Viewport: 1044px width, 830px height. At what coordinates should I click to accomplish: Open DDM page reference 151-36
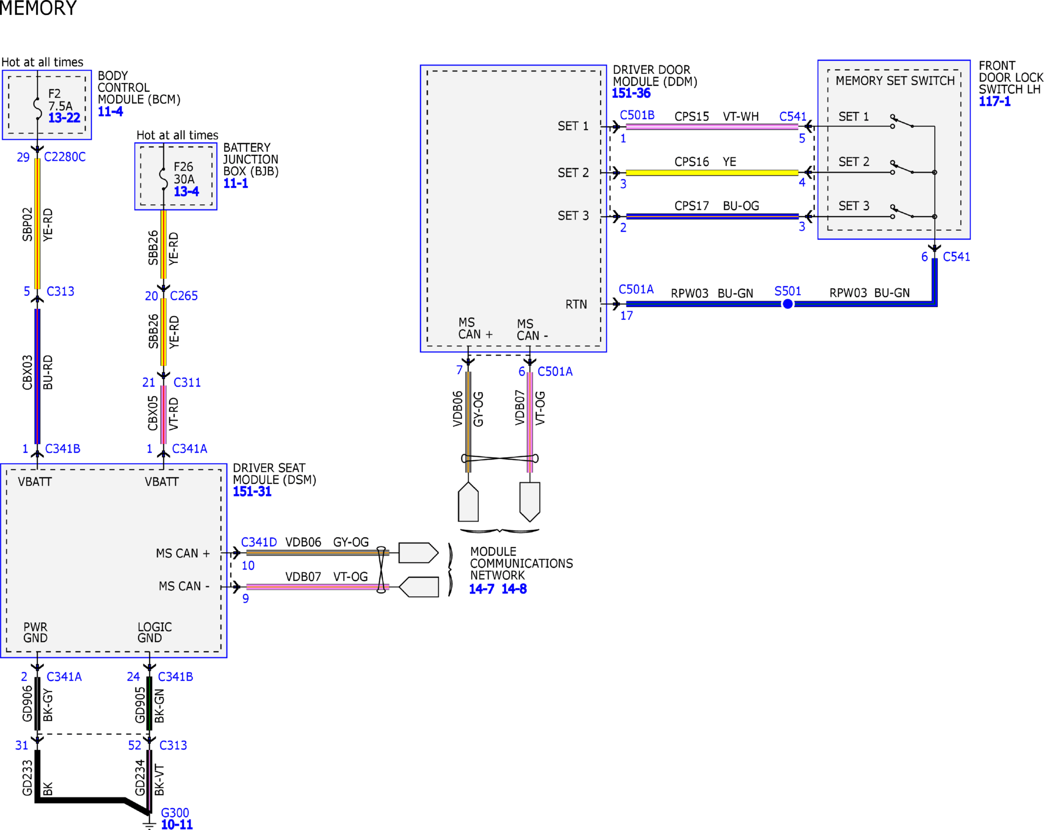coord(631,93)
